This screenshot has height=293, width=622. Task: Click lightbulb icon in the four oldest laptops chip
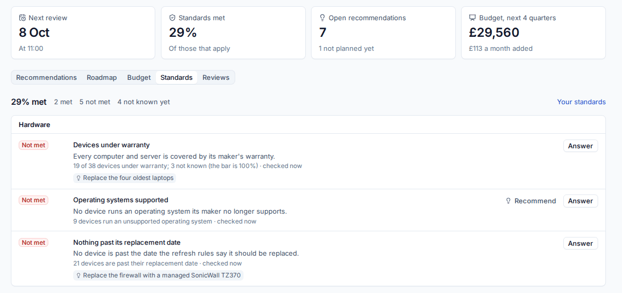click(78, 178)
